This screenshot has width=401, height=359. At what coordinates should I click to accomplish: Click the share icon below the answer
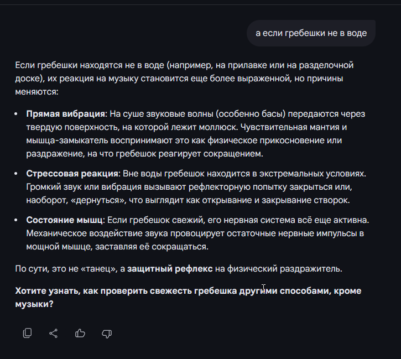point(54,333)
